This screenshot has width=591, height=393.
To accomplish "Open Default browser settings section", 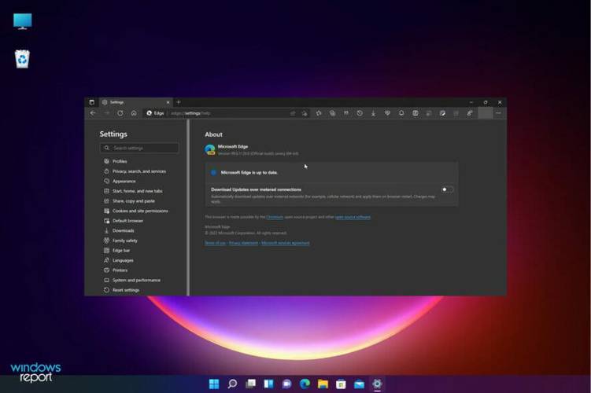I will 127,221.
